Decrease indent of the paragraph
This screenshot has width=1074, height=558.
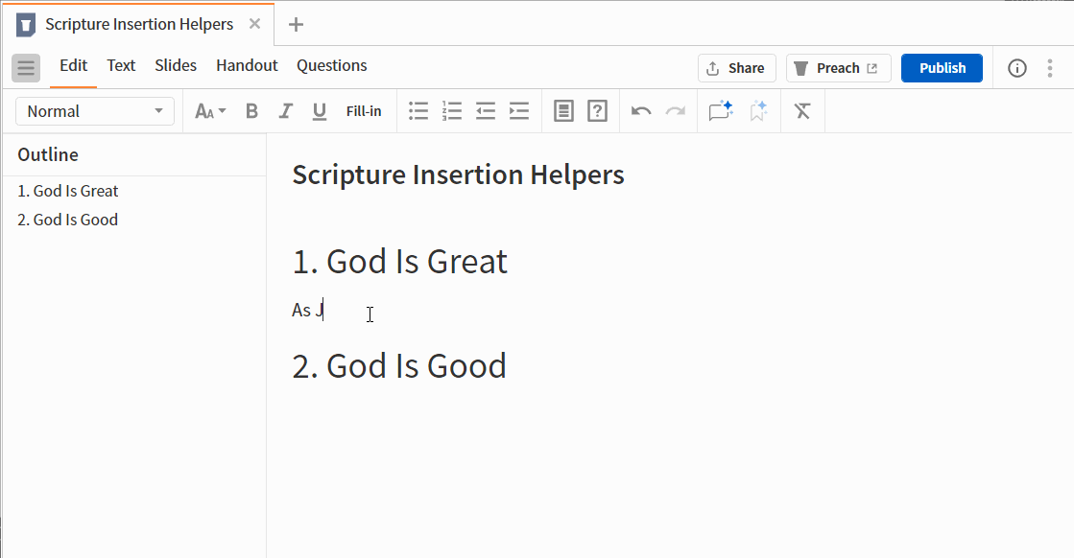point(486,111)
